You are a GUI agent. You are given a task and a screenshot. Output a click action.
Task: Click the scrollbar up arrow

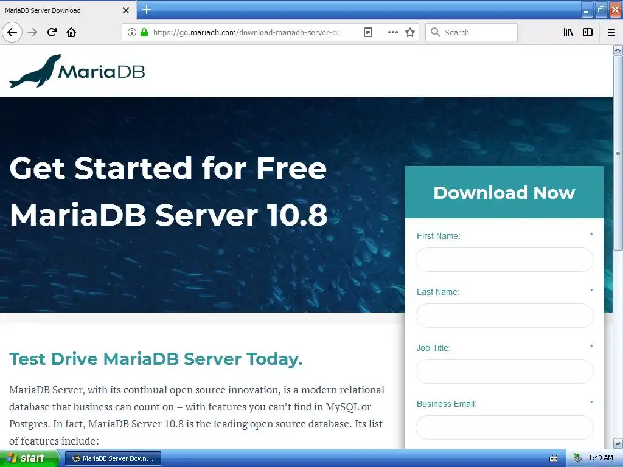coord(618,50)
